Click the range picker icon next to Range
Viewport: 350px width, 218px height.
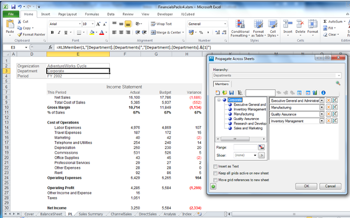[x=261, y=147]
